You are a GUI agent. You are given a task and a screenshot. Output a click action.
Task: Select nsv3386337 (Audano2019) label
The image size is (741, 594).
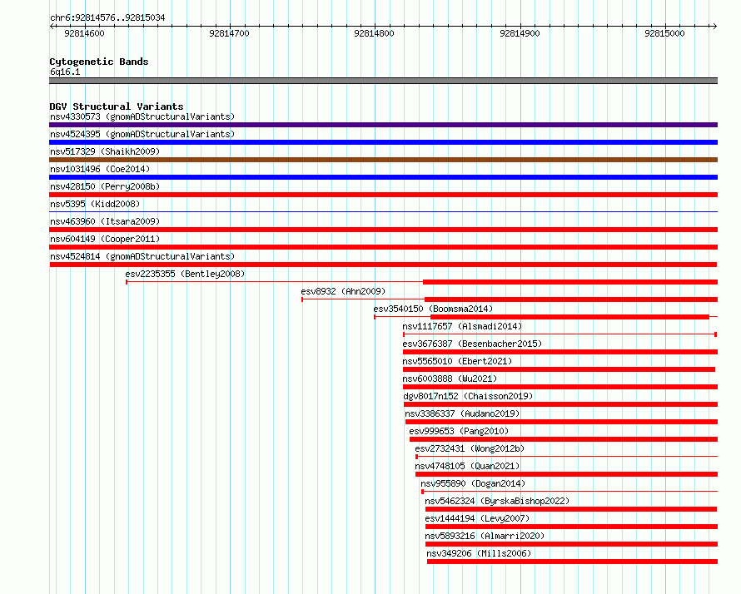pyautogui.click(x=462, y=413)
